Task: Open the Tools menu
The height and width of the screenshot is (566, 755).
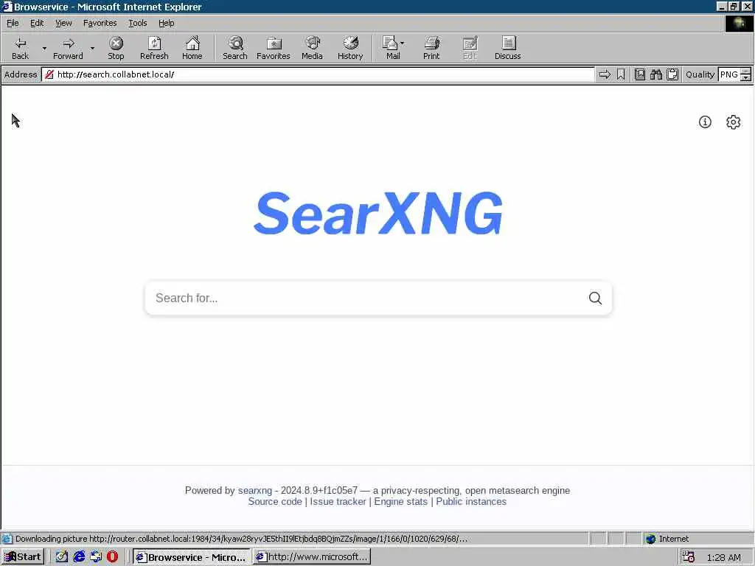Action: [x=137, y=23]
